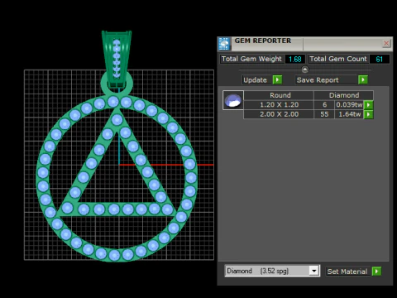Click the Gem Reporter title icon
This screenshot has width=397, height=298.
[224, 44]
